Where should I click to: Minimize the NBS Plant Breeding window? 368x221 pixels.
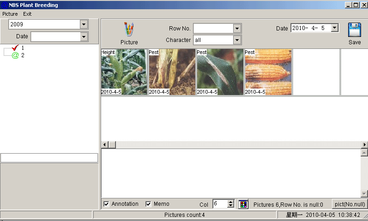coord(349,5)
